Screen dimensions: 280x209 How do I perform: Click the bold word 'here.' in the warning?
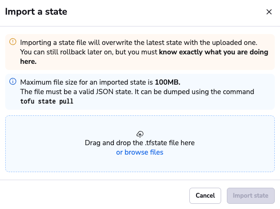click(28, 61)
